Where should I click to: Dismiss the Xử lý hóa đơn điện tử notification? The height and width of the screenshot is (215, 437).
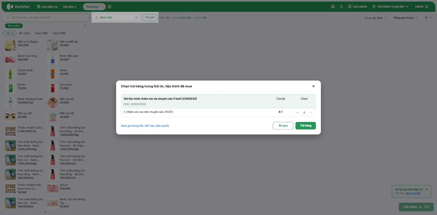(427, 189)
